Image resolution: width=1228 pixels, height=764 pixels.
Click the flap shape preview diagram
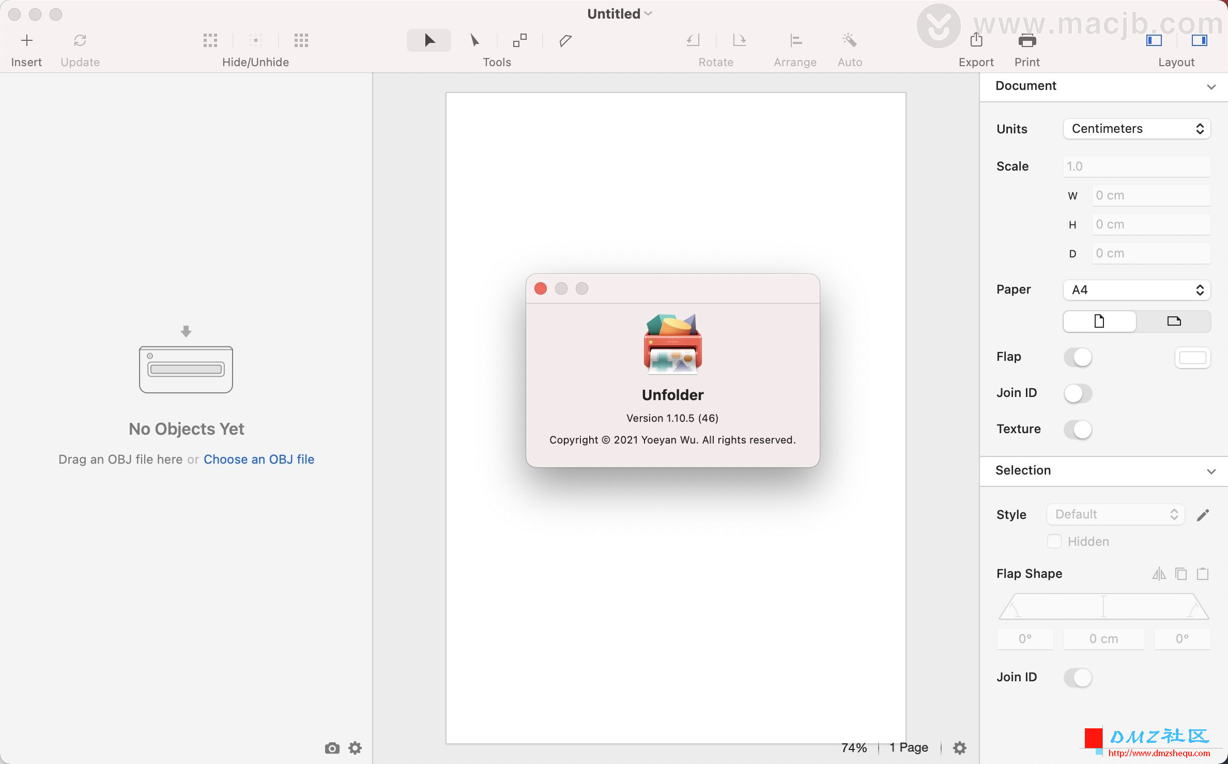tap(1103, 606)
